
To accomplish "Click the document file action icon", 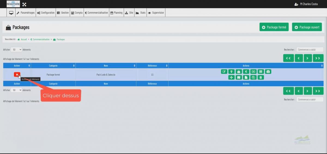I will pos(246,77).
